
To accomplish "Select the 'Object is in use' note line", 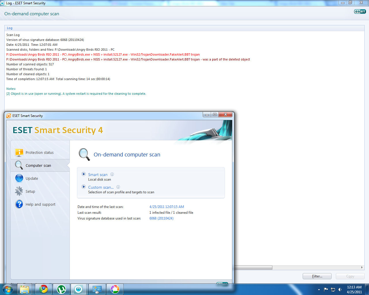I will coord(76,94).
